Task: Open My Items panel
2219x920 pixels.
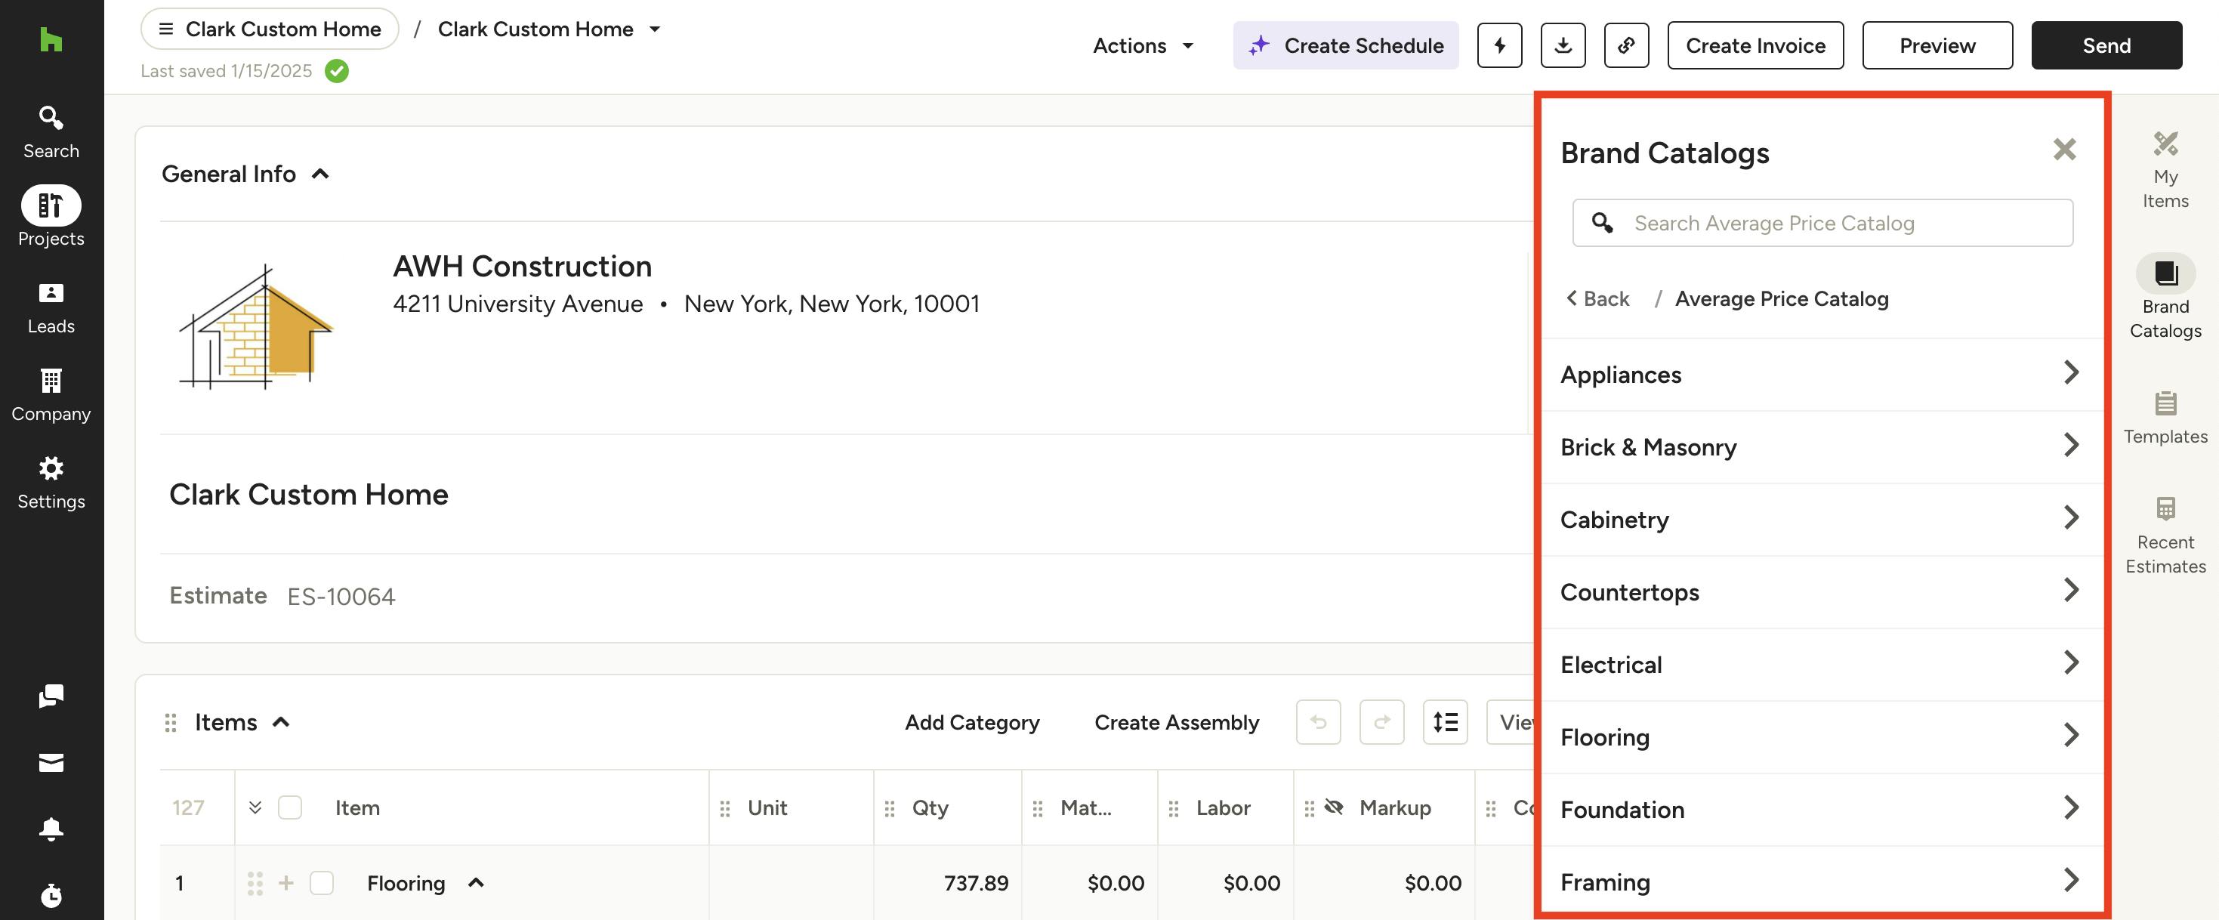Action: point(2165,170)
